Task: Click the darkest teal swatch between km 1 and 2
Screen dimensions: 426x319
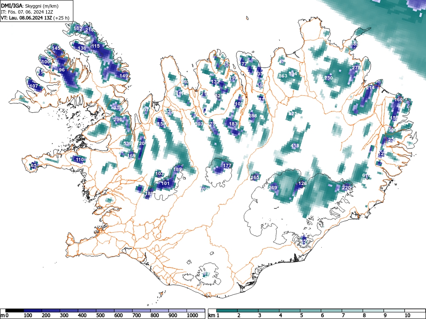Action: 227,310
